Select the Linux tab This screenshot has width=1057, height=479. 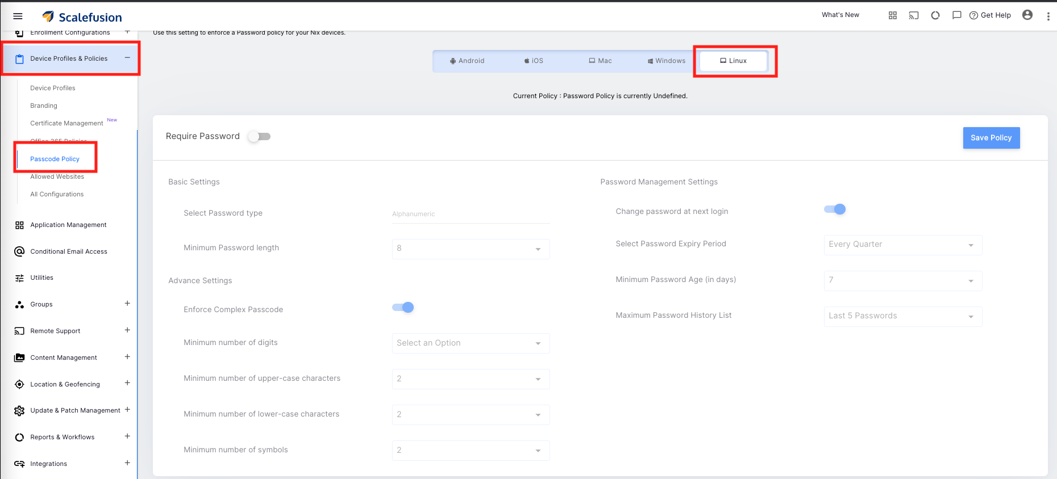[x=734, y=61]
